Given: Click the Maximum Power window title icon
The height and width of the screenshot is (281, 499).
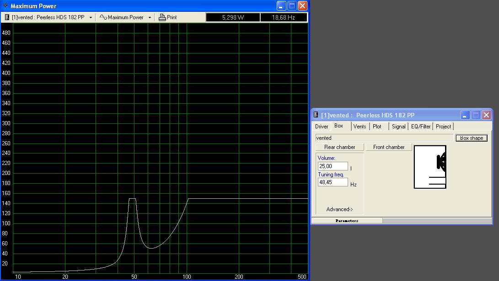Looking at the screenshot, I should tap(5, 6).
